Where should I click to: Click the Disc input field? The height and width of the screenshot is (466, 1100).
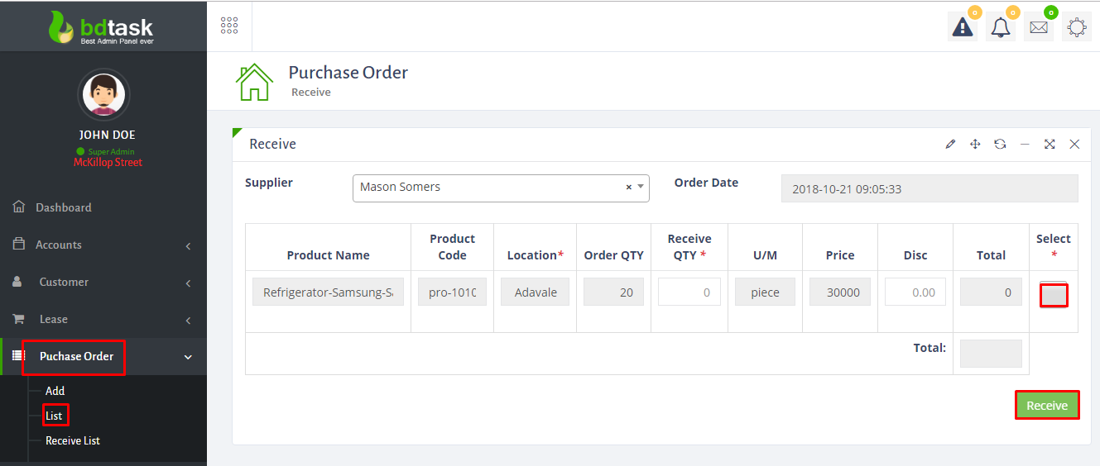point(915,292)
